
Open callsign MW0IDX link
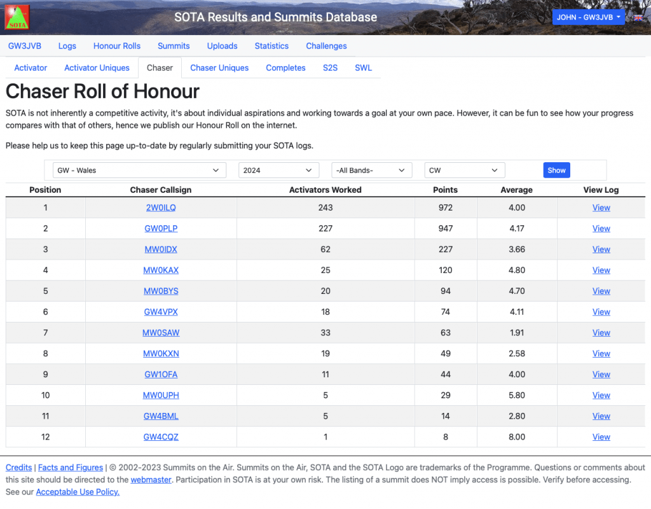pos(161,249)
